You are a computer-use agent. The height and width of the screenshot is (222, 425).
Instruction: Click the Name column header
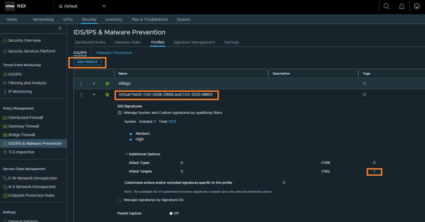123,74
